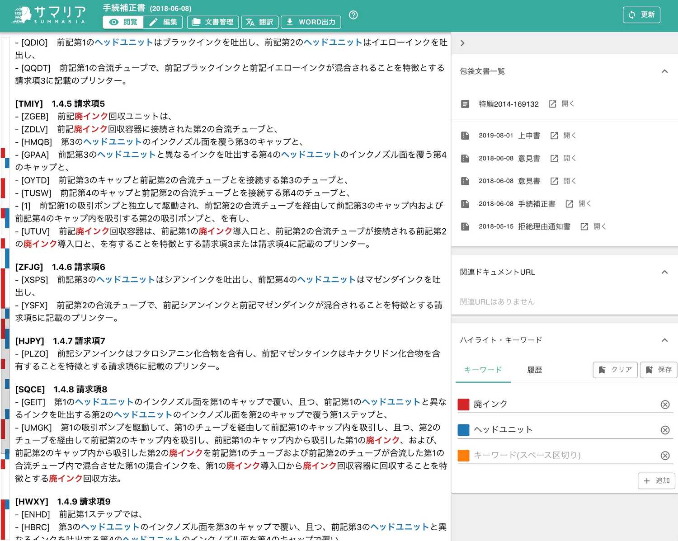Switch to 編集 edit mode
Image resolution: width=678 pixels, height=541 pixels.
pos(163,22)
